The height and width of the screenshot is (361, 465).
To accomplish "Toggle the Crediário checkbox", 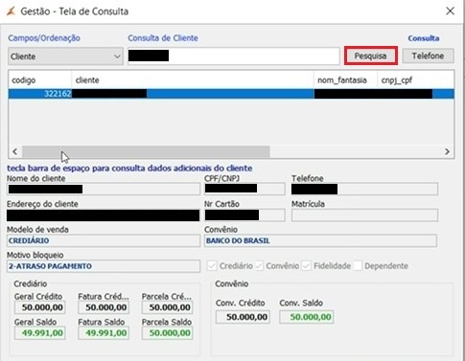I will tap(212, 266).
